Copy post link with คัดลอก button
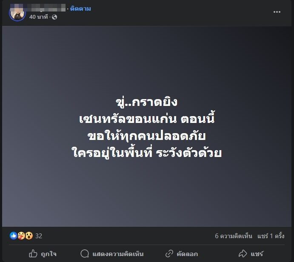 182,254
